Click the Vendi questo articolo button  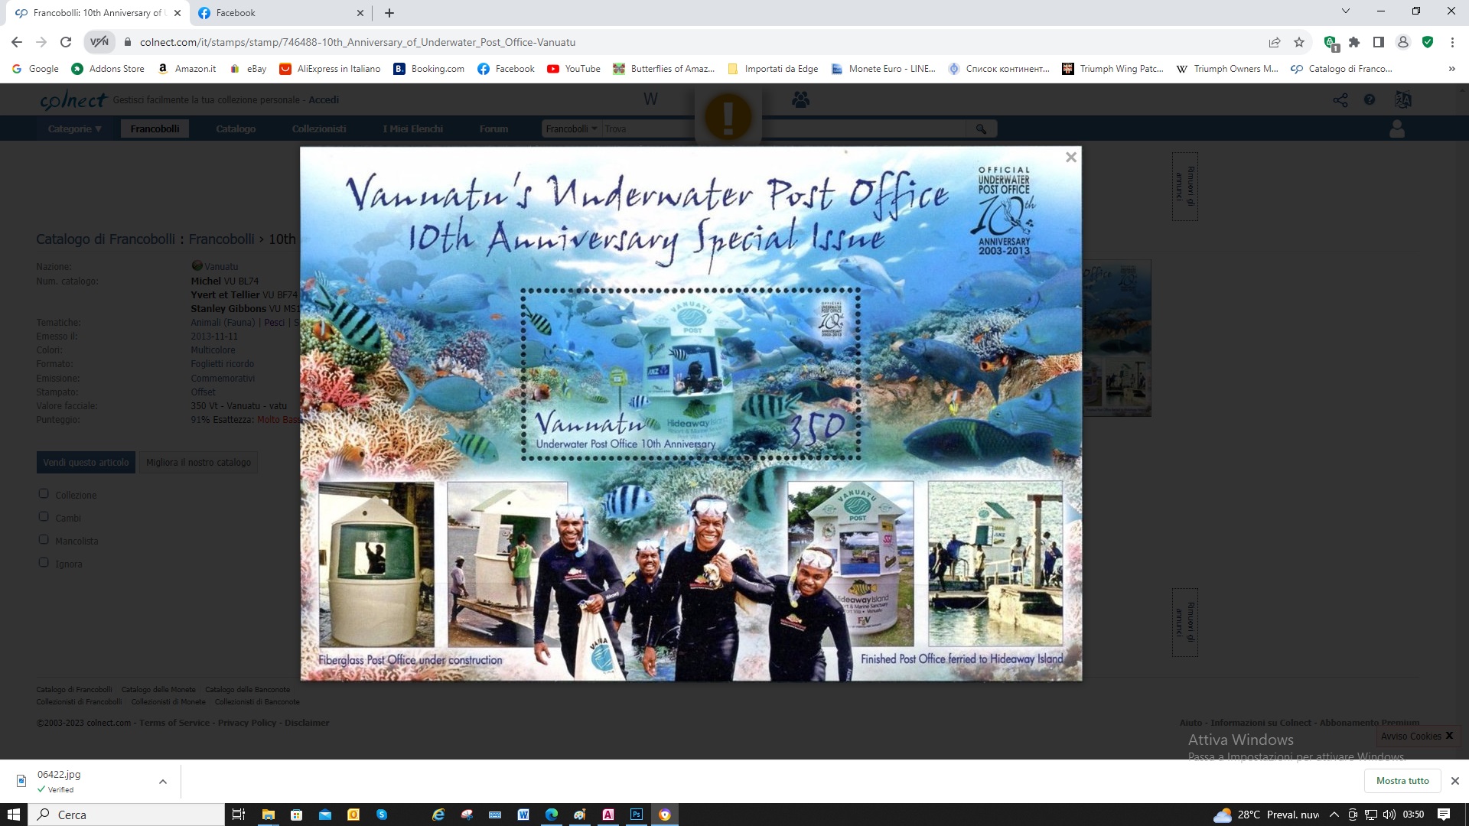click(86, 462)
